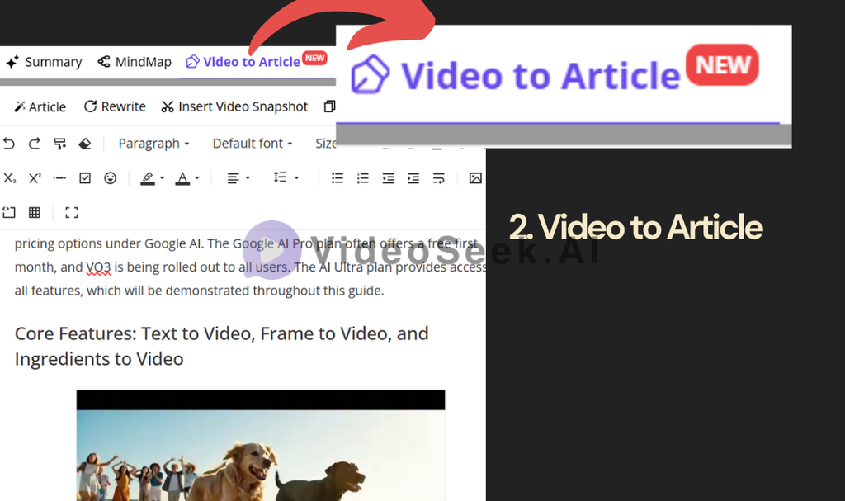The image size is (845, 501).
Task: Open the Size dropdown
Action: tap(325, 144)
